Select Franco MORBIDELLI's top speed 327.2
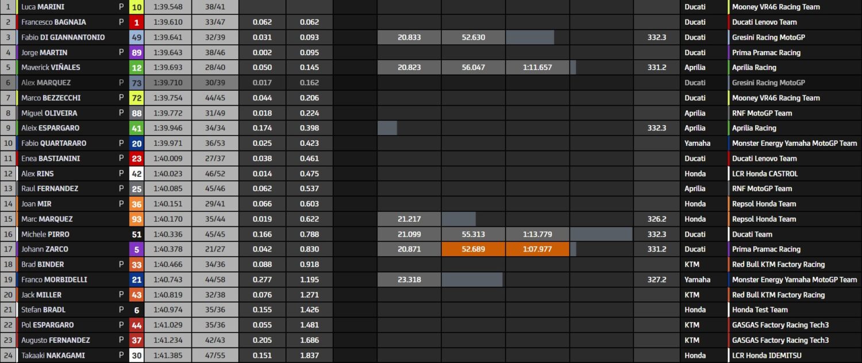 (657, 280)
